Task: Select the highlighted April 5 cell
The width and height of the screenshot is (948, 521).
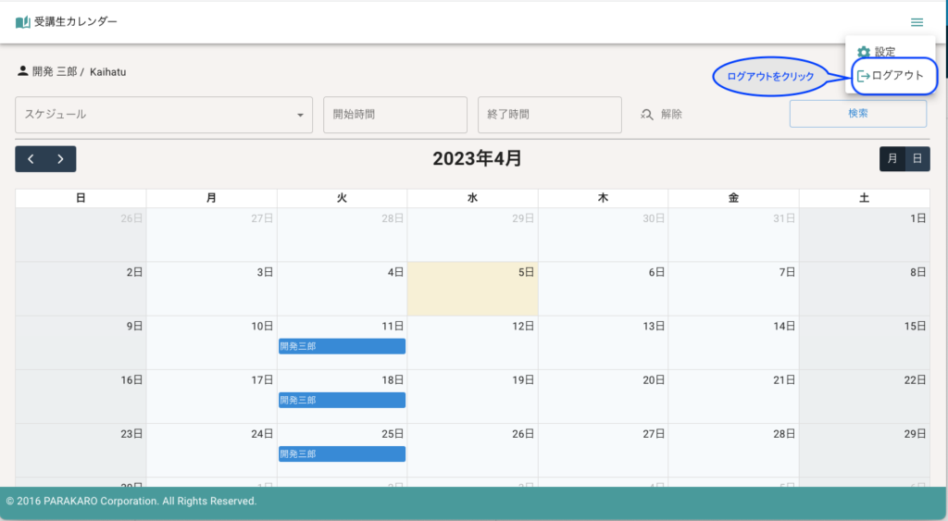Action: 472,294
